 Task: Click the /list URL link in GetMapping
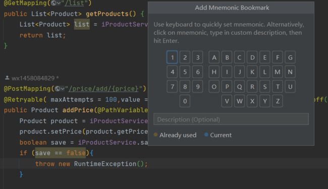[74, 3]
